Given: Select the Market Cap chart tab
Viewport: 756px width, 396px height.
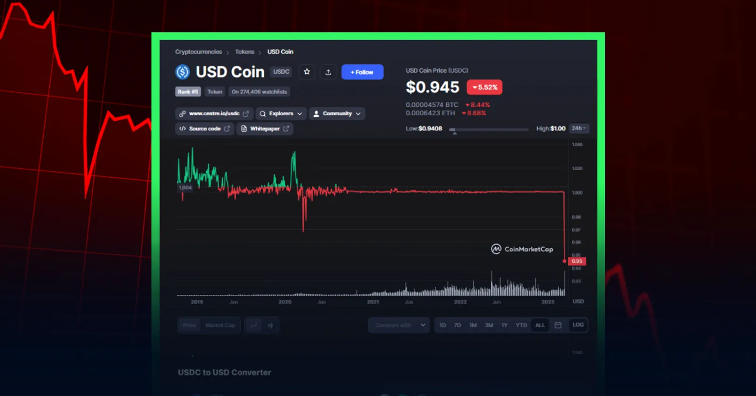Looking at the screenshot, I should click(x=220, y=325).
